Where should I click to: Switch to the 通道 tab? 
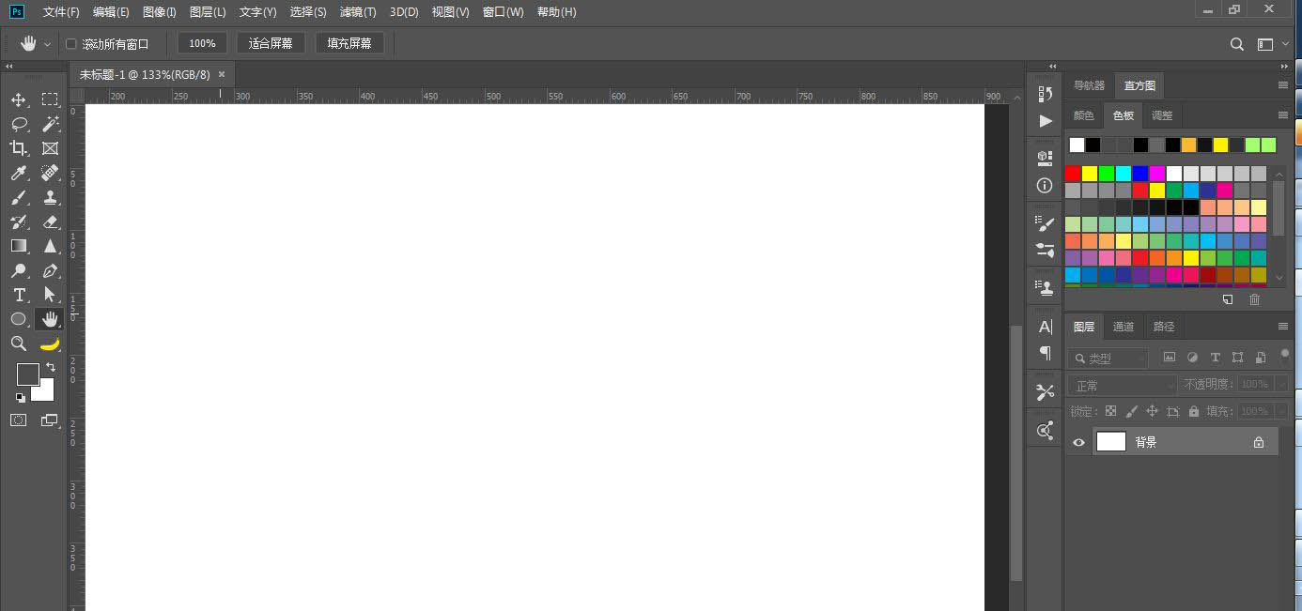(1124, 327)
